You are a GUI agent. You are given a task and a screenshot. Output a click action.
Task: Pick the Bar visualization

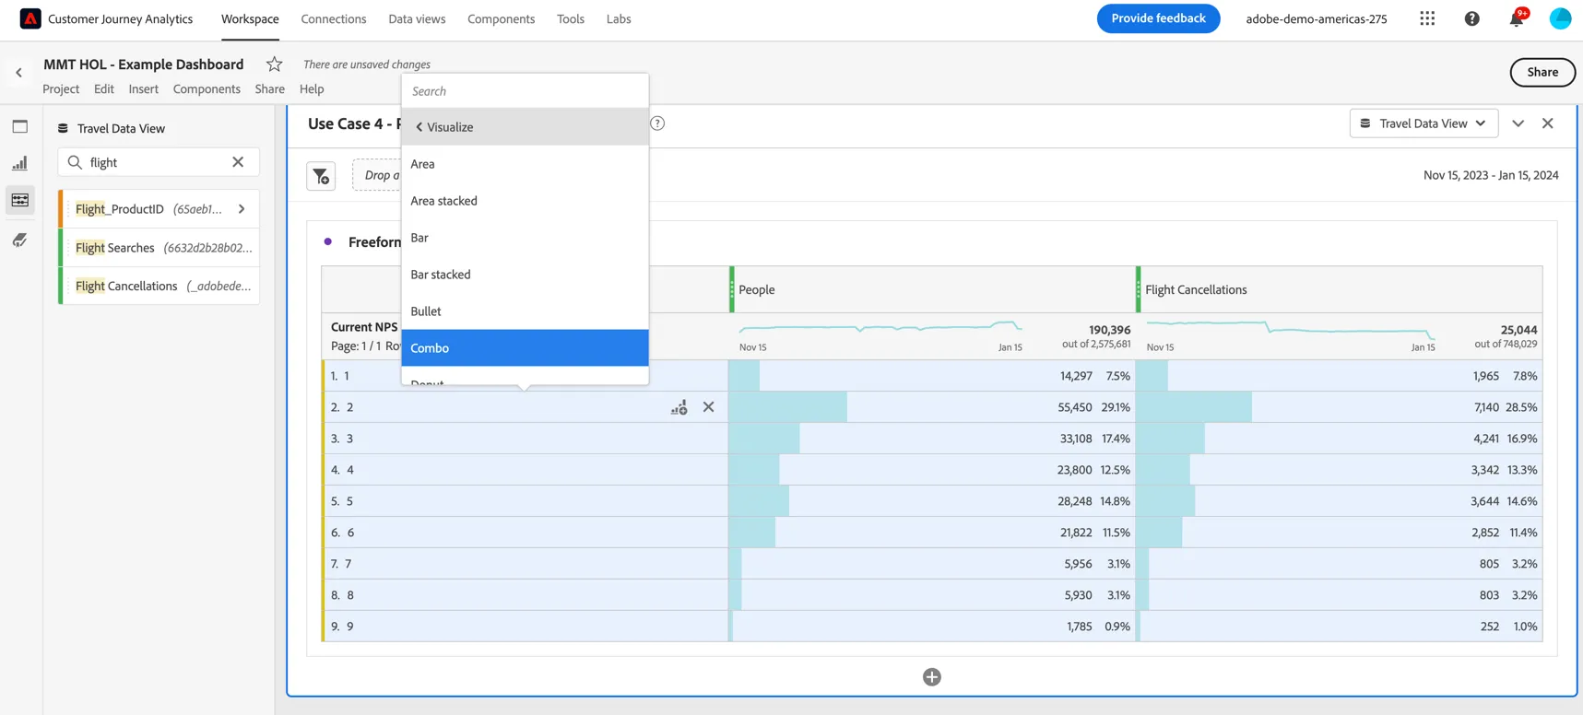pyautogui.click(x=525, y=238)
